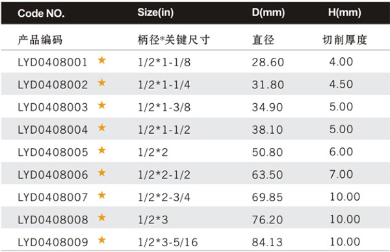This screenshot has height=252, width=390.
Task: Select the star next to LYD0408007
Action: pyautogui.click(x=102, y=195)
